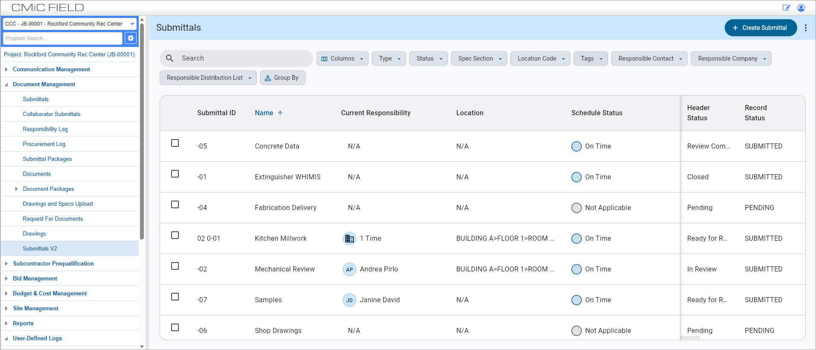The height and width of the screenshot is (350, 816).
Task: Open the program search settings gear
Action: pos(131,38)
